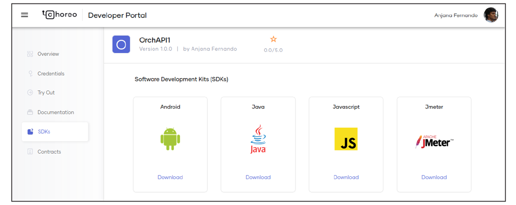Viewport: 516px width, 205px height.
Task: Click the green Android robot logo
Action: pyautogui.click(x=170, y=139)
